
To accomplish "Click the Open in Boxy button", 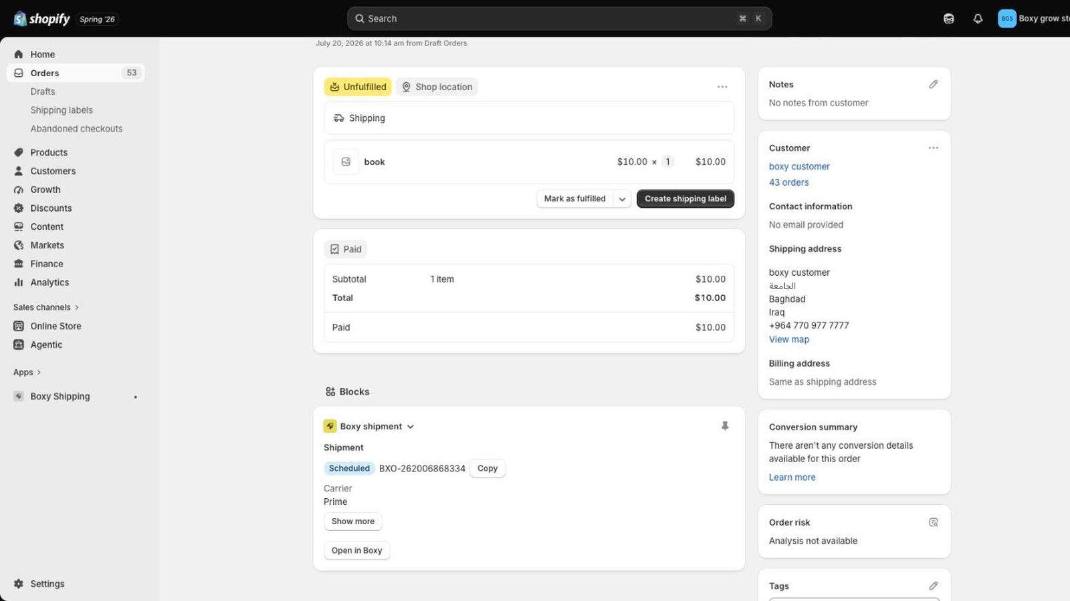I will point(357,550).
